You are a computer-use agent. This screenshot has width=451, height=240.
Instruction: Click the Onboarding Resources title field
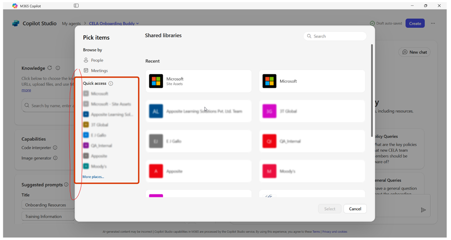tap(48, 205)
